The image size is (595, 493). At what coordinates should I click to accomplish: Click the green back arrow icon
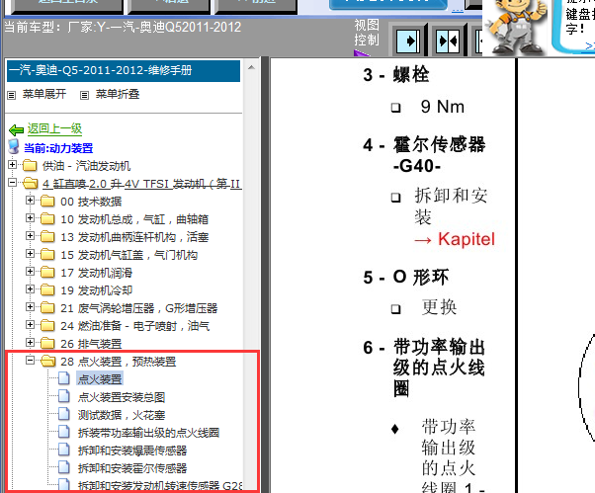(17, 130)
